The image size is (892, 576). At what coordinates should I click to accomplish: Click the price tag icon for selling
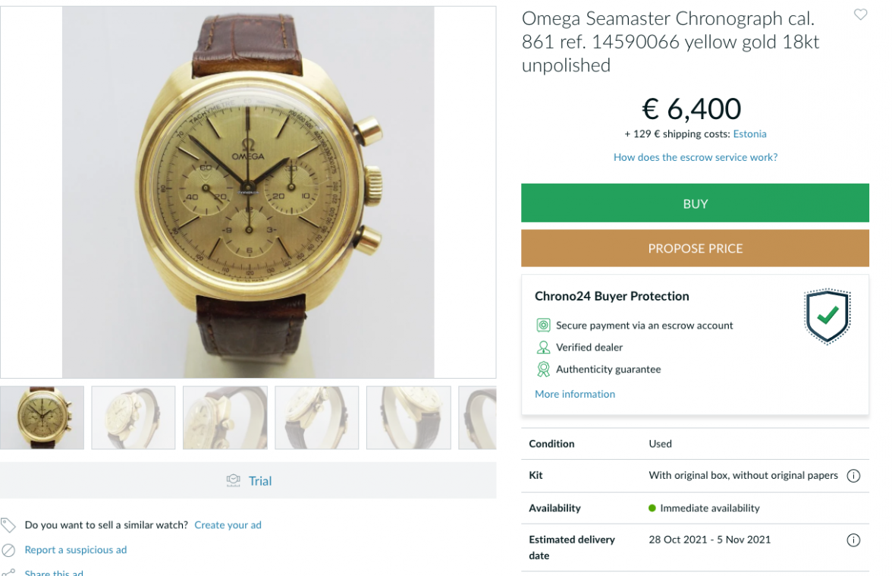point(8,524)
